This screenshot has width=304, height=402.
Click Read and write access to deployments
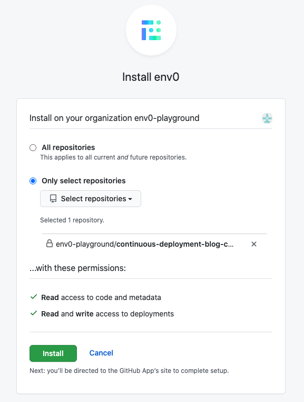[107, 314]
